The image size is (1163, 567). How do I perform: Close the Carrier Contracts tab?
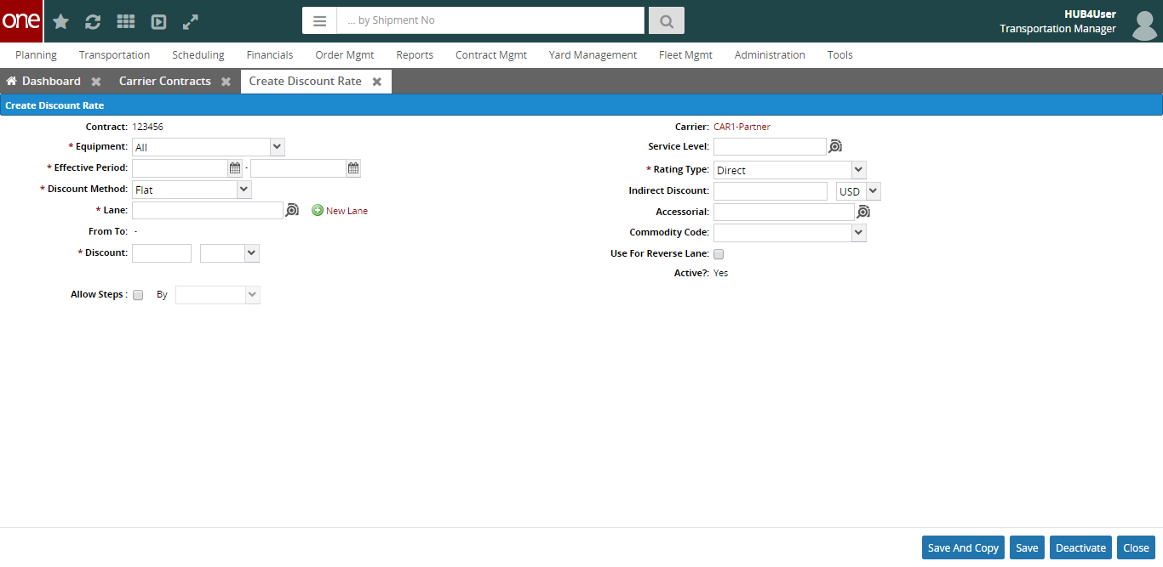[226, 82]
